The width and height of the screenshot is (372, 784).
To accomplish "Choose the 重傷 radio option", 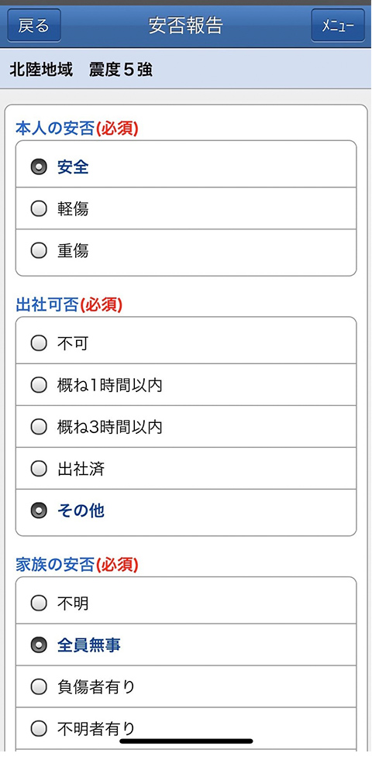I will [186, 250].
